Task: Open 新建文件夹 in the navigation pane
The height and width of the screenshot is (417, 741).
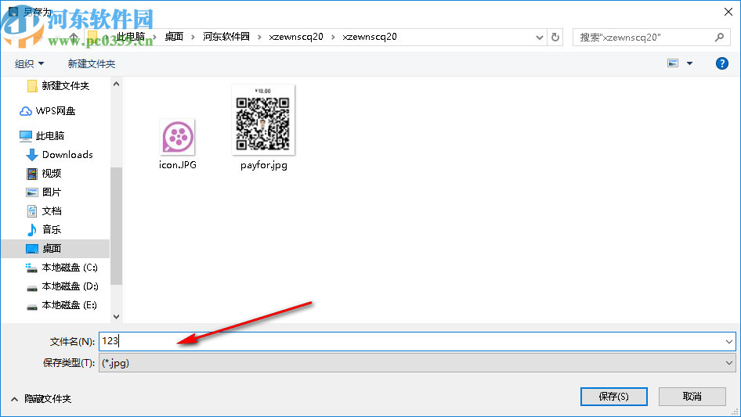Action: click(x=65, y=85)
